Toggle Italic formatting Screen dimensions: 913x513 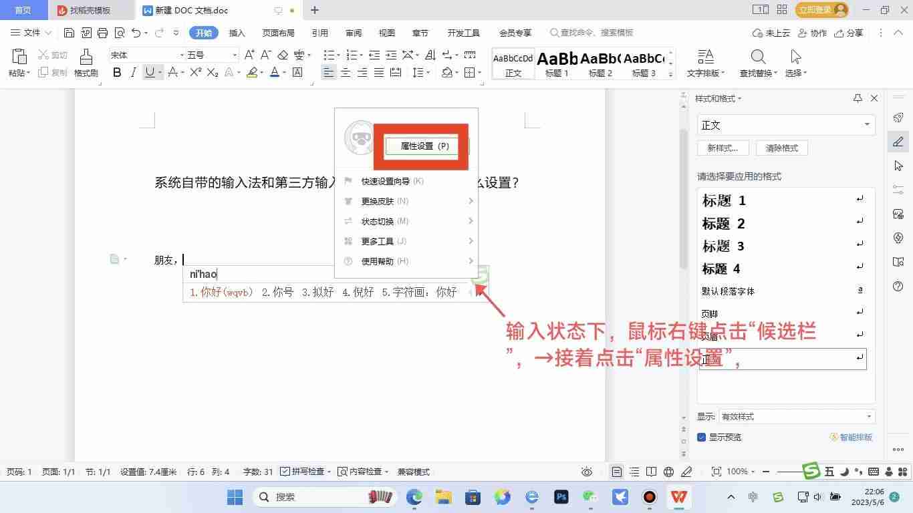pos(134,72)
